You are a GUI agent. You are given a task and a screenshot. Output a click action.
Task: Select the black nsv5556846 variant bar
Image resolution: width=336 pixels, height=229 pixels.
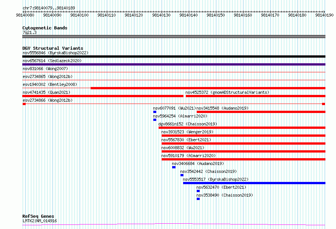174,56
